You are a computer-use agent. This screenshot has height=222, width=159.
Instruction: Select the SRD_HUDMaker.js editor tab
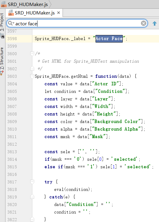pyautogui.click(x=34, y=13)
